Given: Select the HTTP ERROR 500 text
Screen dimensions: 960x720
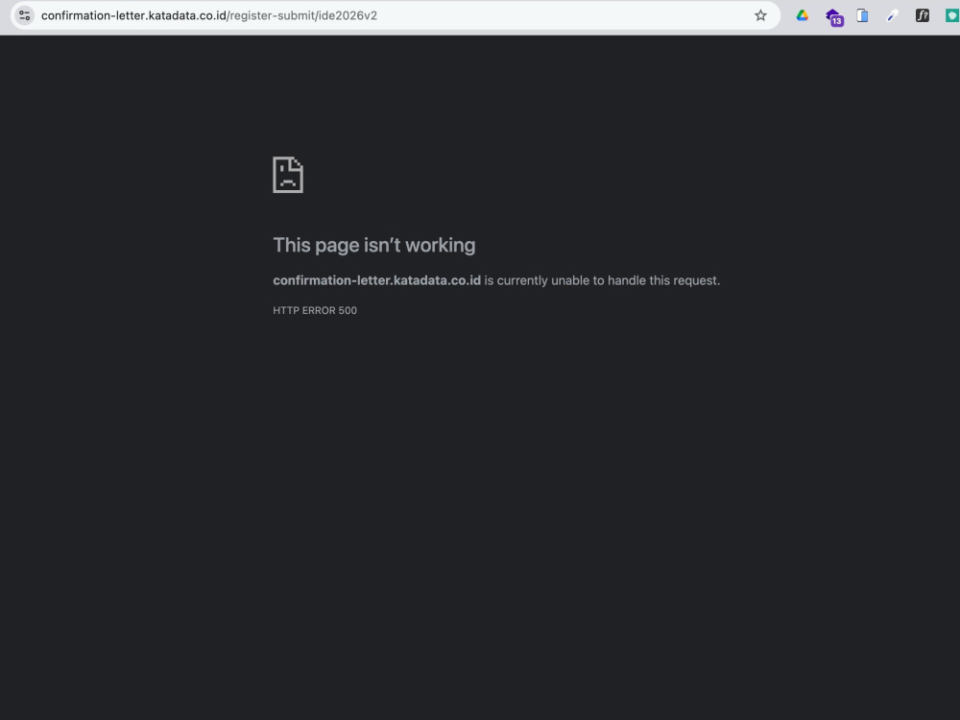Looking at the screenshot, I should click(x=315, y=310).
